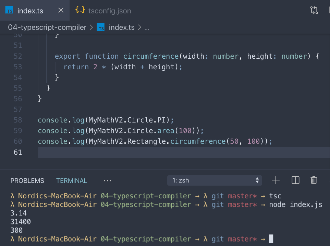Viewport: 330px width, 246px height.
Task: Click the terminal cursor at the prompt
Action: 271,239
